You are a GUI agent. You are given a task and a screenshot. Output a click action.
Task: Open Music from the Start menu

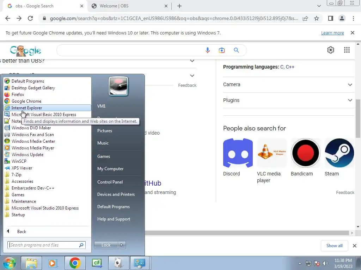pos(103,143)
